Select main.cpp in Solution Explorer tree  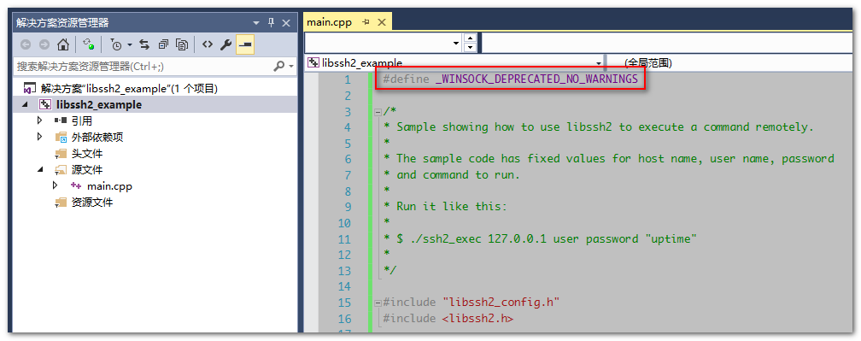click(x=109, y=186)
